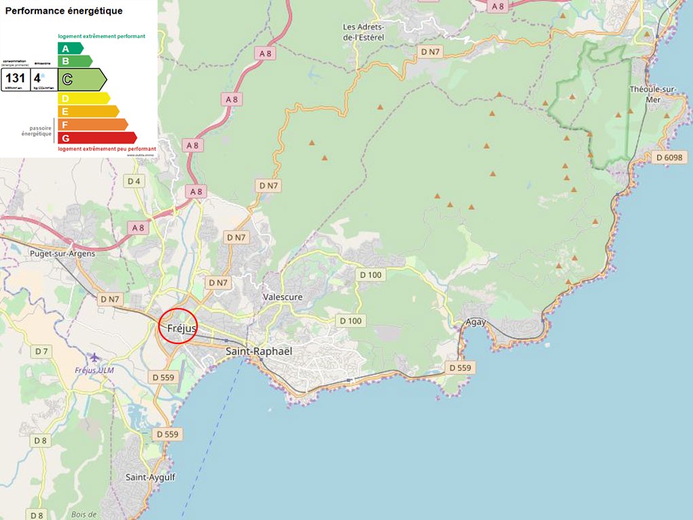Screen dimensions: 693x520
Task: Click the Performance énergétique title
Action: tap(64, 11)
